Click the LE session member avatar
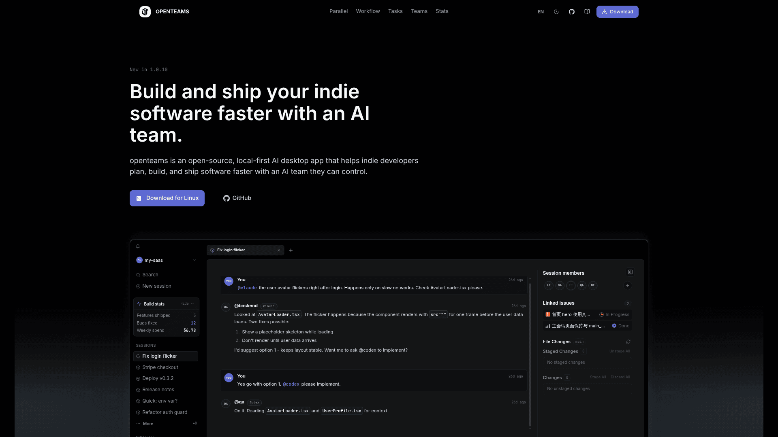The image size is (778, 437). tap(549, 285)
